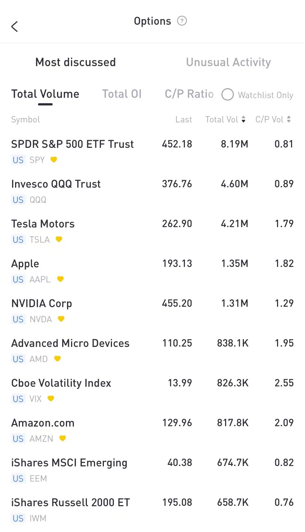This screenshot has width=305, height=532.
Task: Tap the heart icon next to AMZN
Action: 63,438
